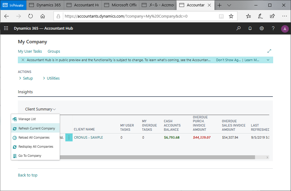Expand the Utilities actions group
The width and height of the screenshot is (291, 191).
(x=51, y=78)
